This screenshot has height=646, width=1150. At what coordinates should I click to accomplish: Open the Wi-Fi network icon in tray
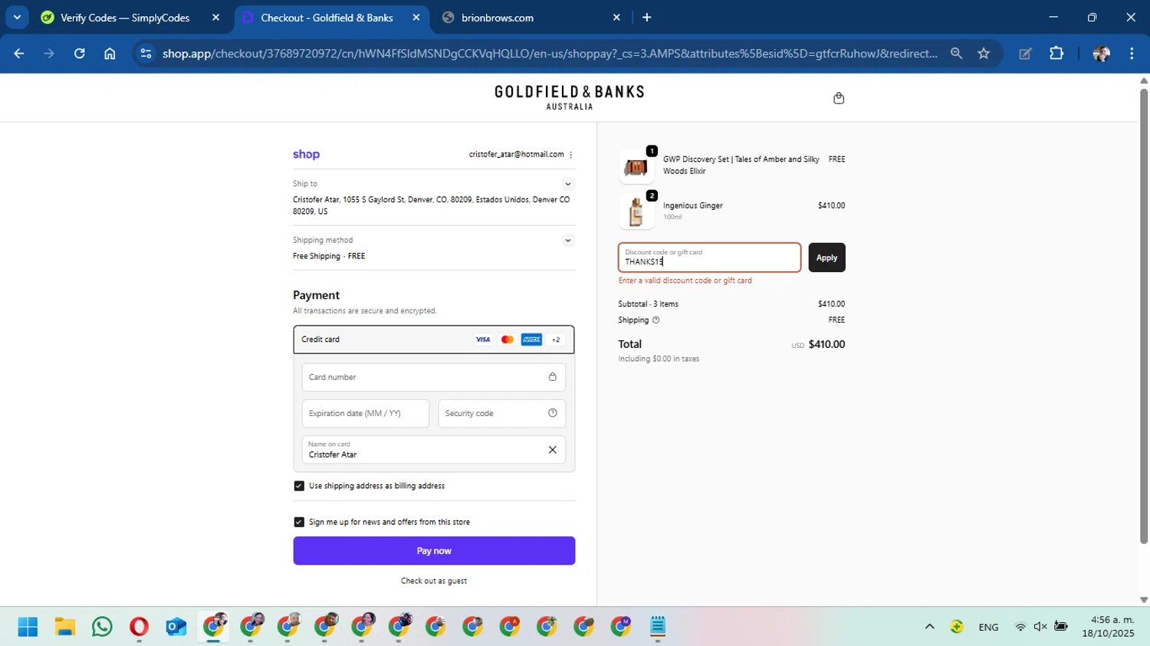(x=1020, y=627)
